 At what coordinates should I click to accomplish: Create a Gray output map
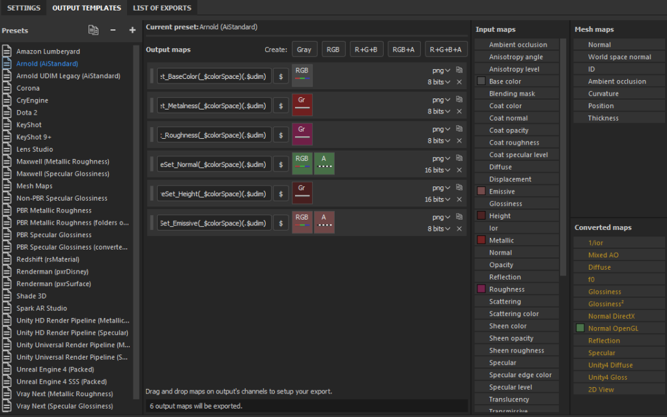[304, 50]
